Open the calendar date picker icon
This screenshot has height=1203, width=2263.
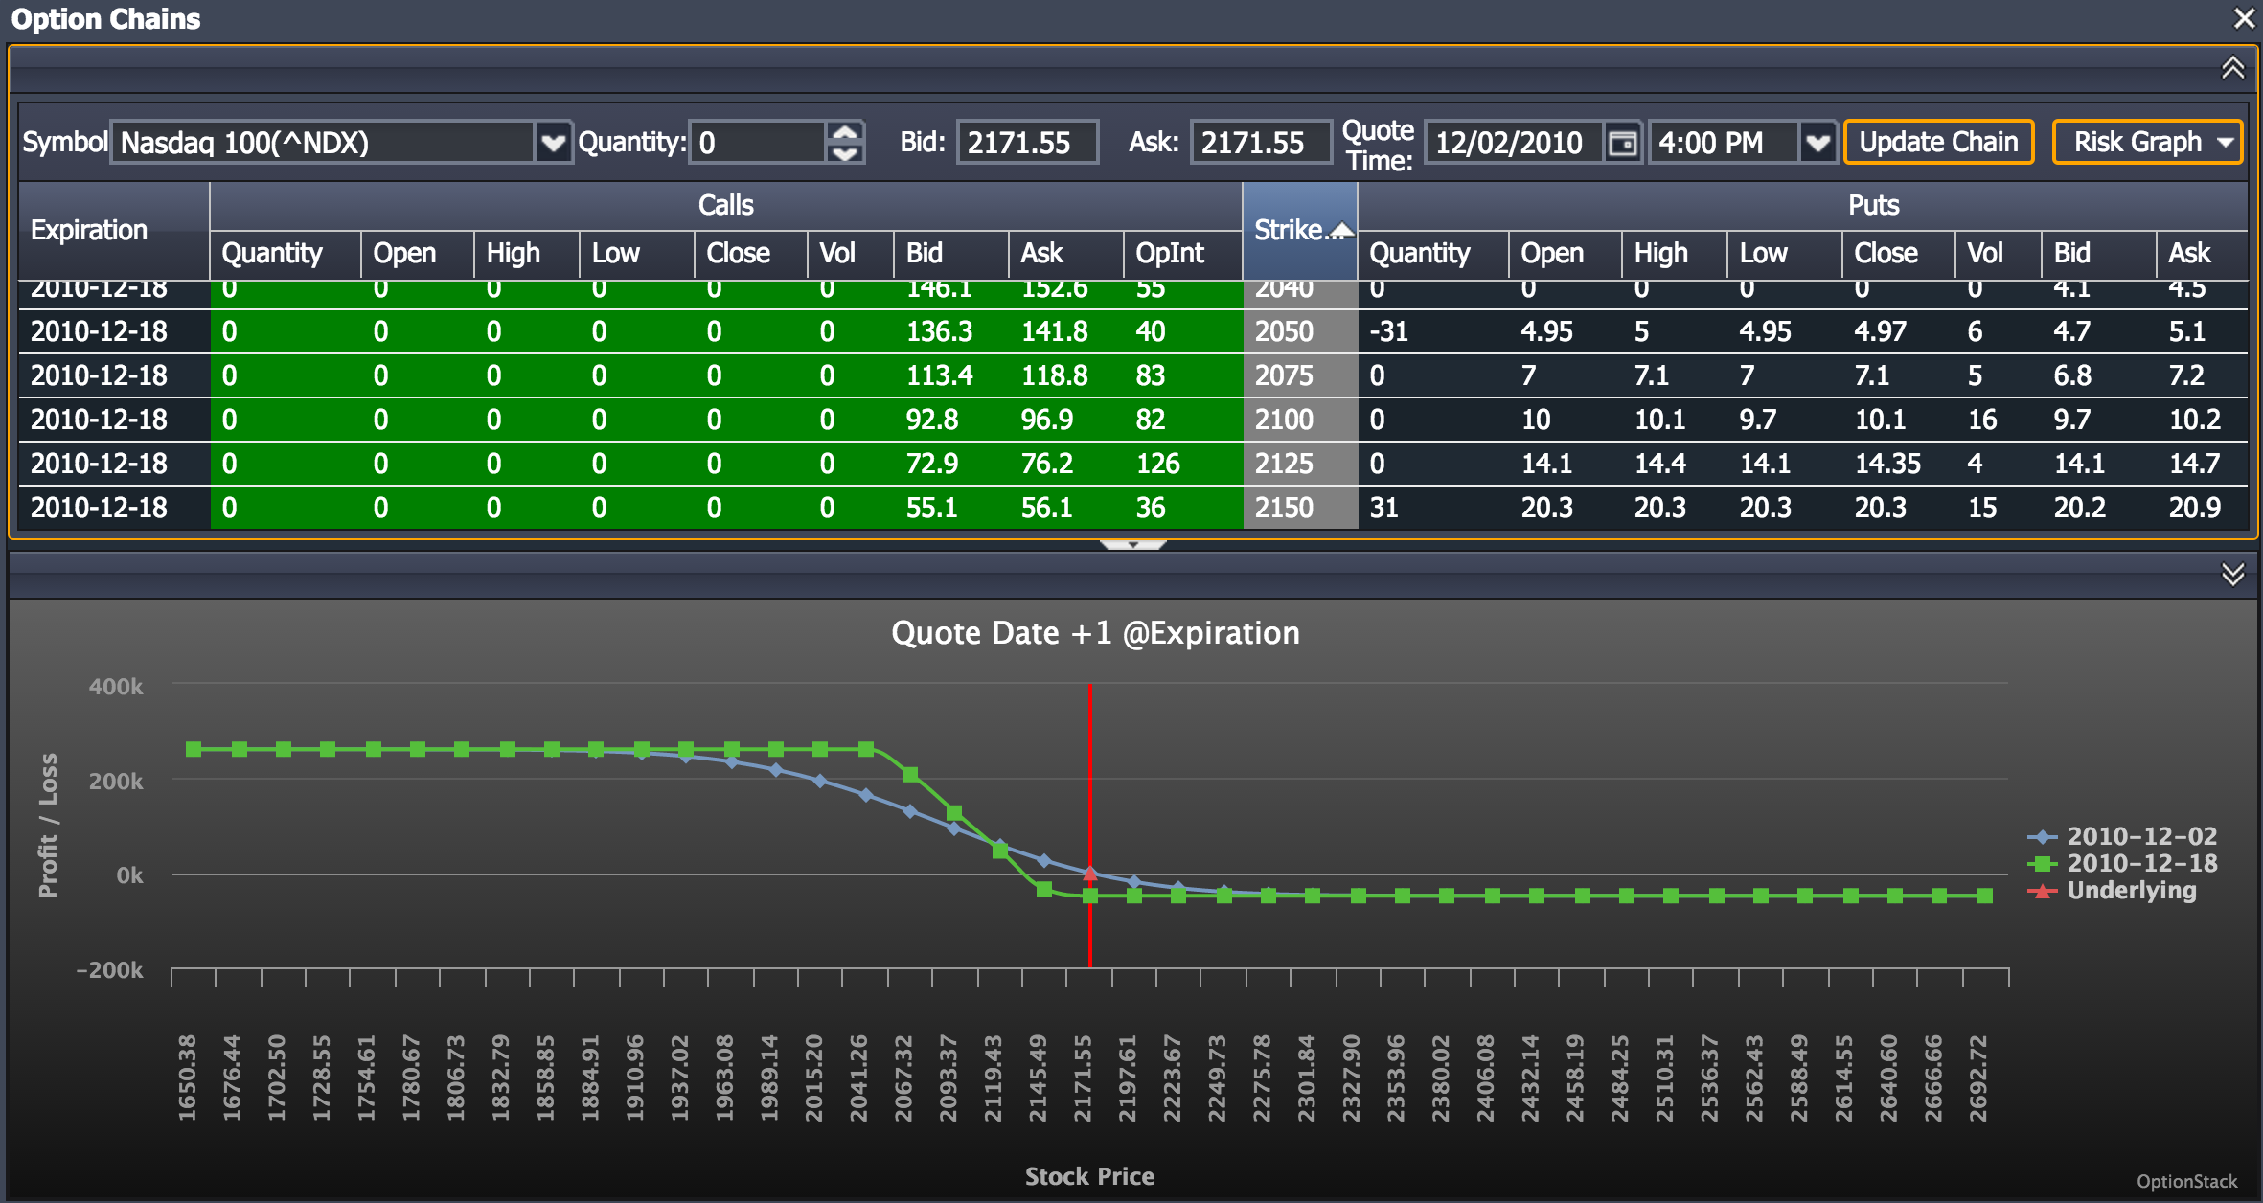tap(1623, 143)
